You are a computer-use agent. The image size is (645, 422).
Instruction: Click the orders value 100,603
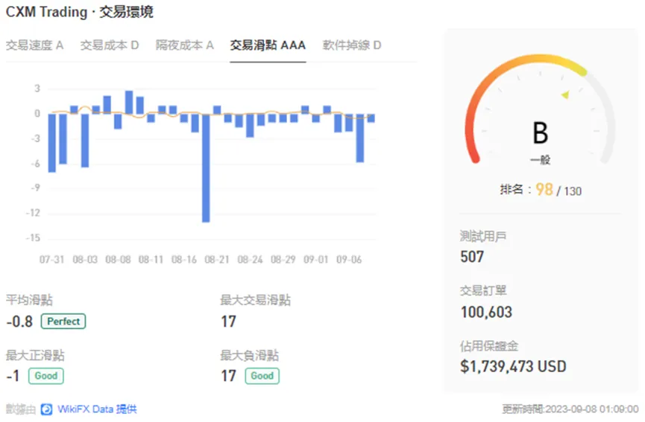486,313
